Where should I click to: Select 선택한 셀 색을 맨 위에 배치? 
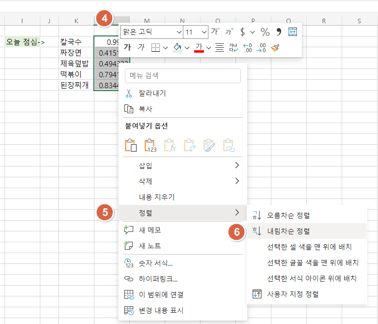[x=307, y=247]
